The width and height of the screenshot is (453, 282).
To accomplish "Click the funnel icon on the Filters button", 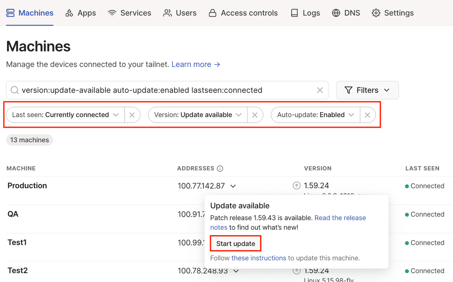I will (x=349, y=90).
